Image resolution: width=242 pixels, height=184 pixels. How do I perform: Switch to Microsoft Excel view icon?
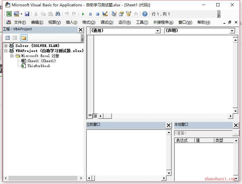9,14
